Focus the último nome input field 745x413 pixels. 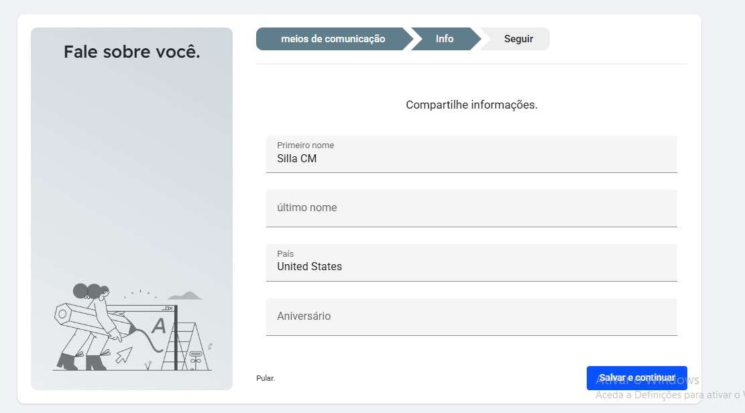pos(471,209)
